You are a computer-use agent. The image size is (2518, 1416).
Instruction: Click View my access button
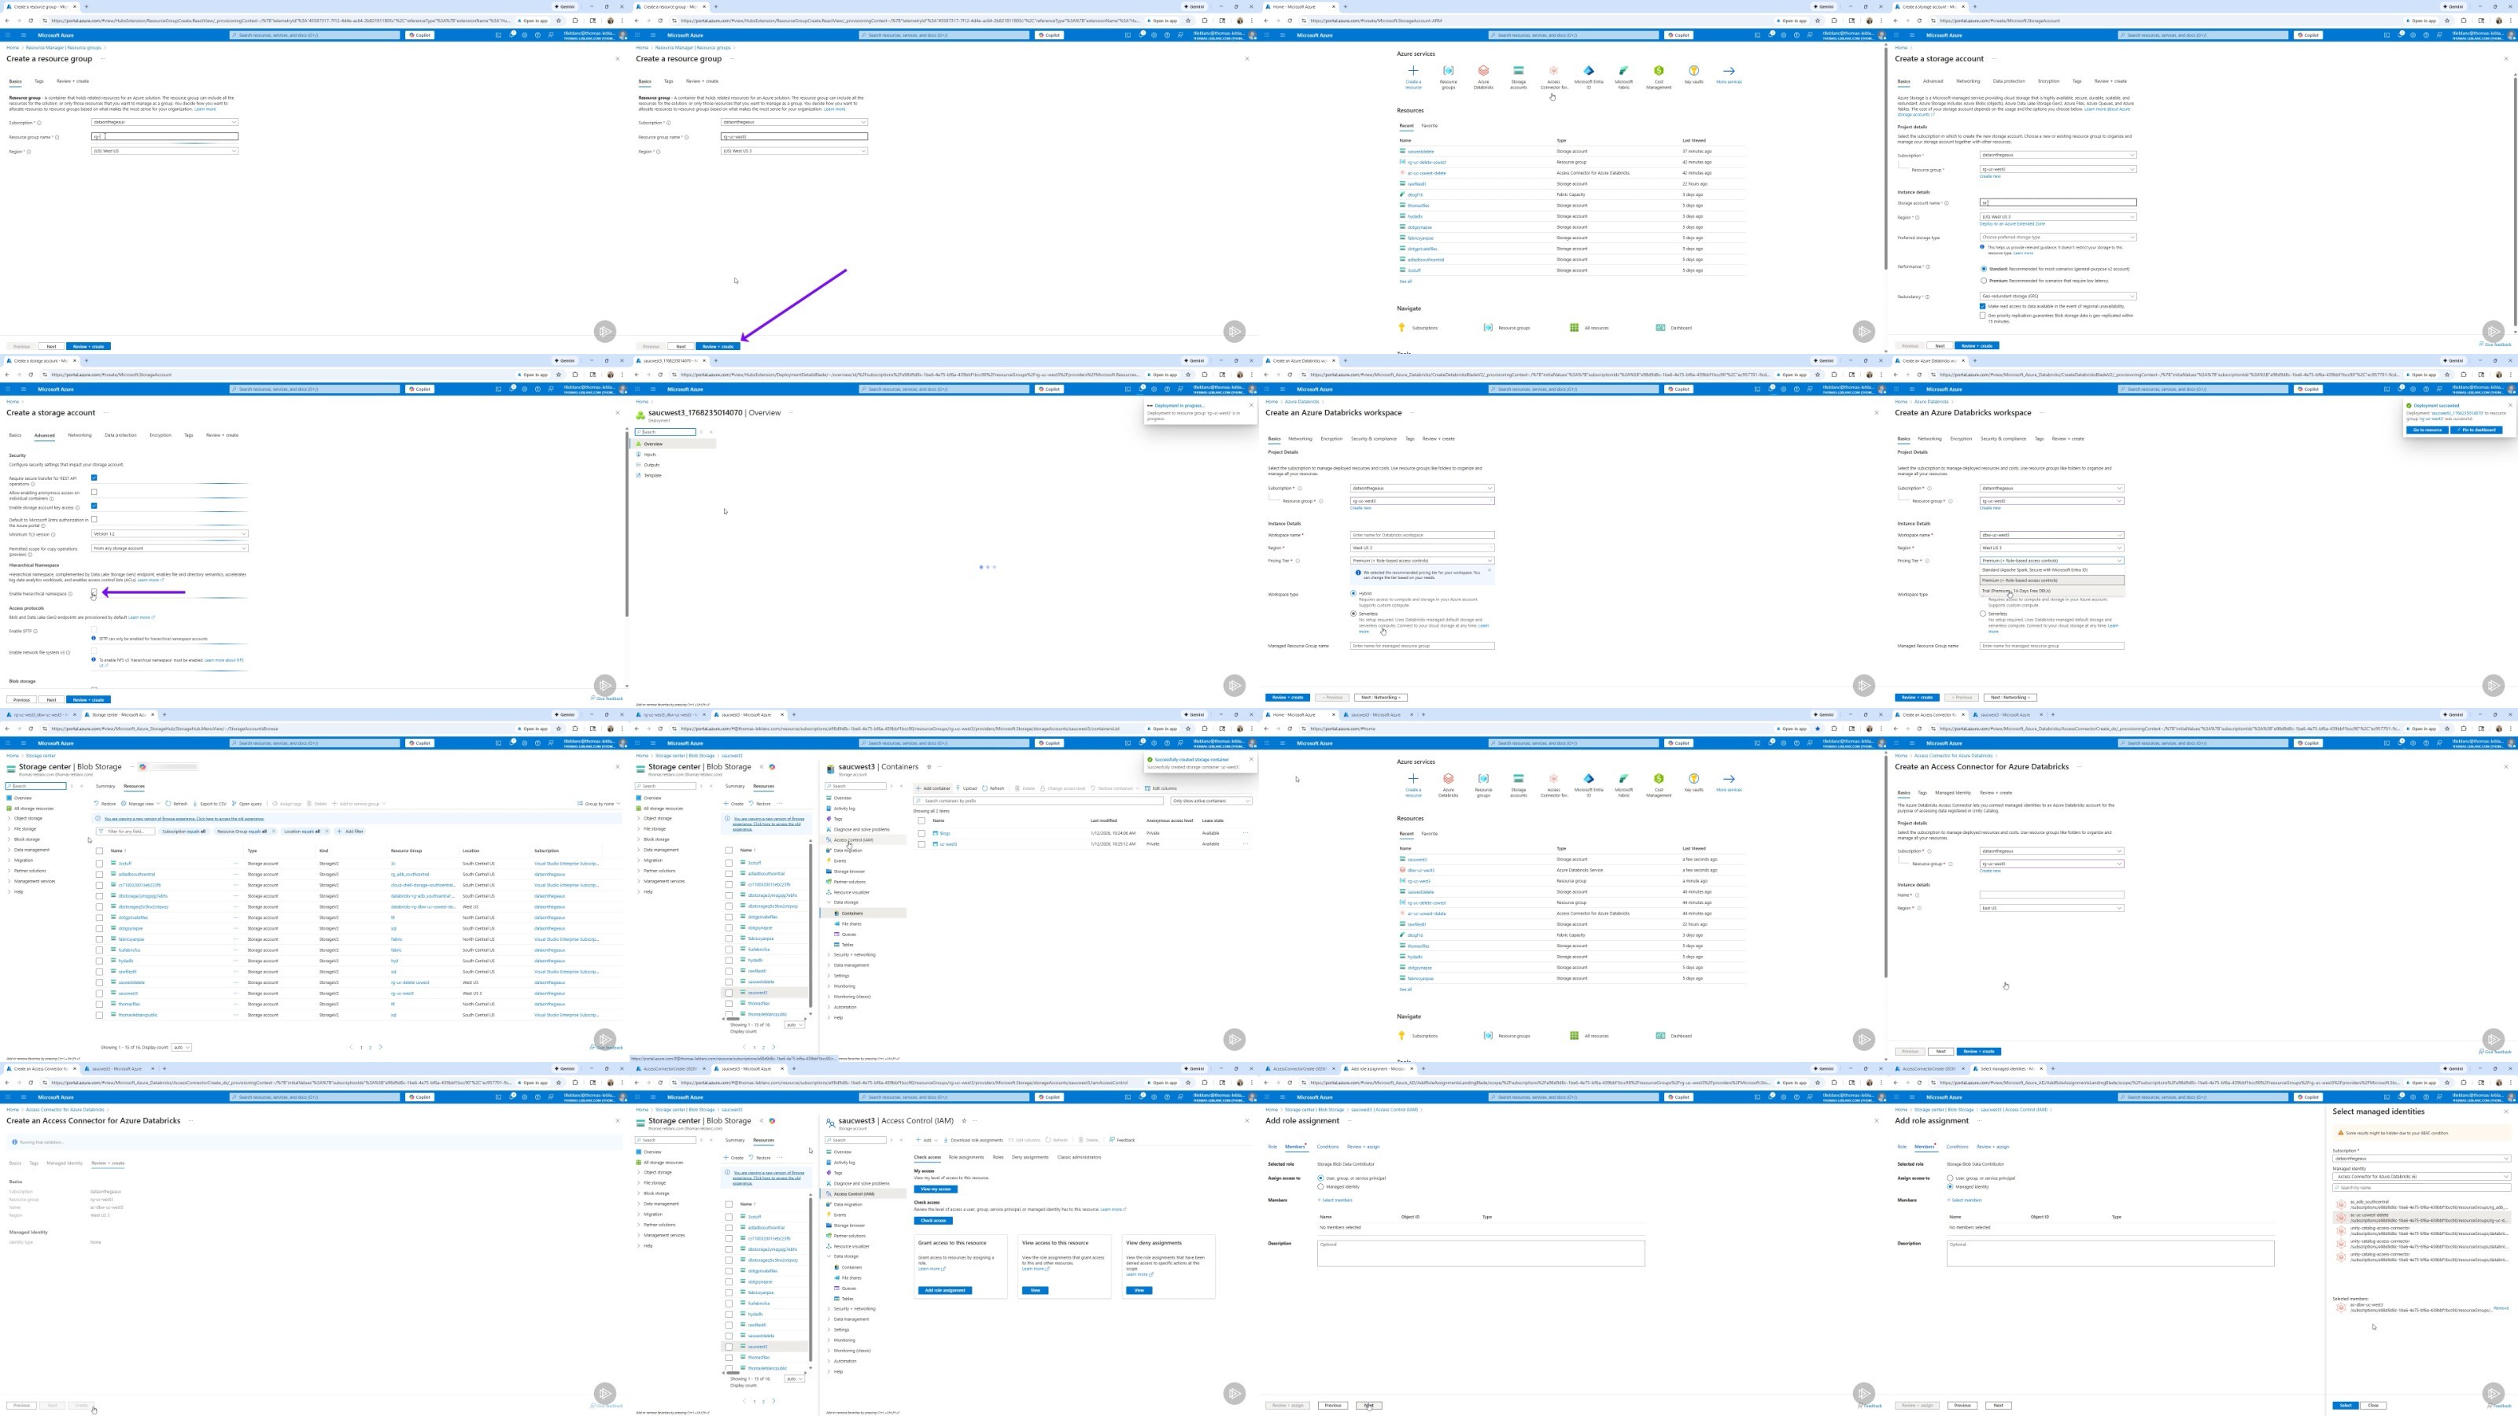click(936, 1189)
